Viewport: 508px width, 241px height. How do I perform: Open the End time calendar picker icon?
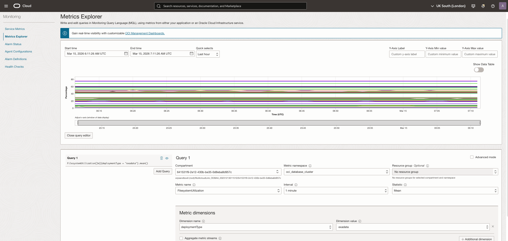pyautogui.click(x=191, y=54)
